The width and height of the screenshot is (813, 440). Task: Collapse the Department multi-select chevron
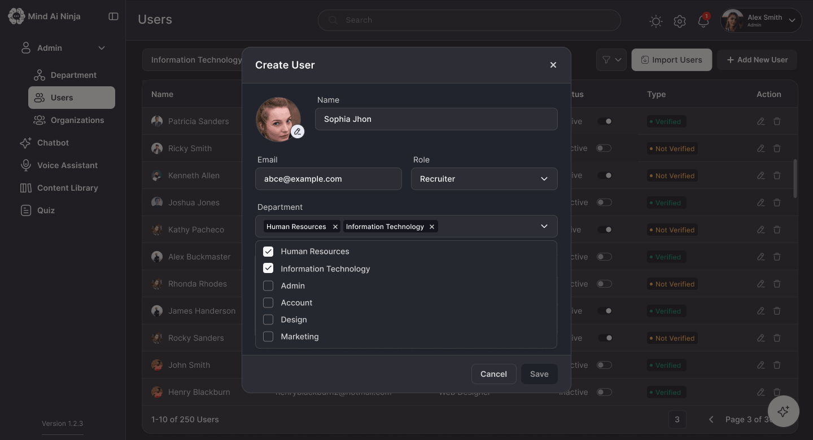pyautogui.click(x=544, y=226)
